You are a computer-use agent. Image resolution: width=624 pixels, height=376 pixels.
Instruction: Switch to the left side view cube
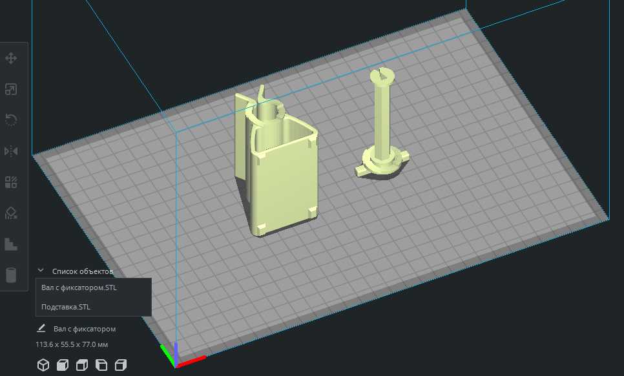(x=101, y=365)
